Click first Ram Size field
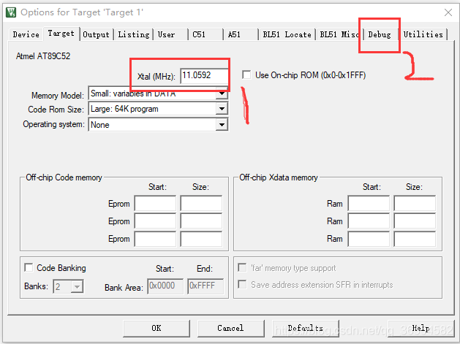This screenshot has width=460, height=344. coord(415,203)
